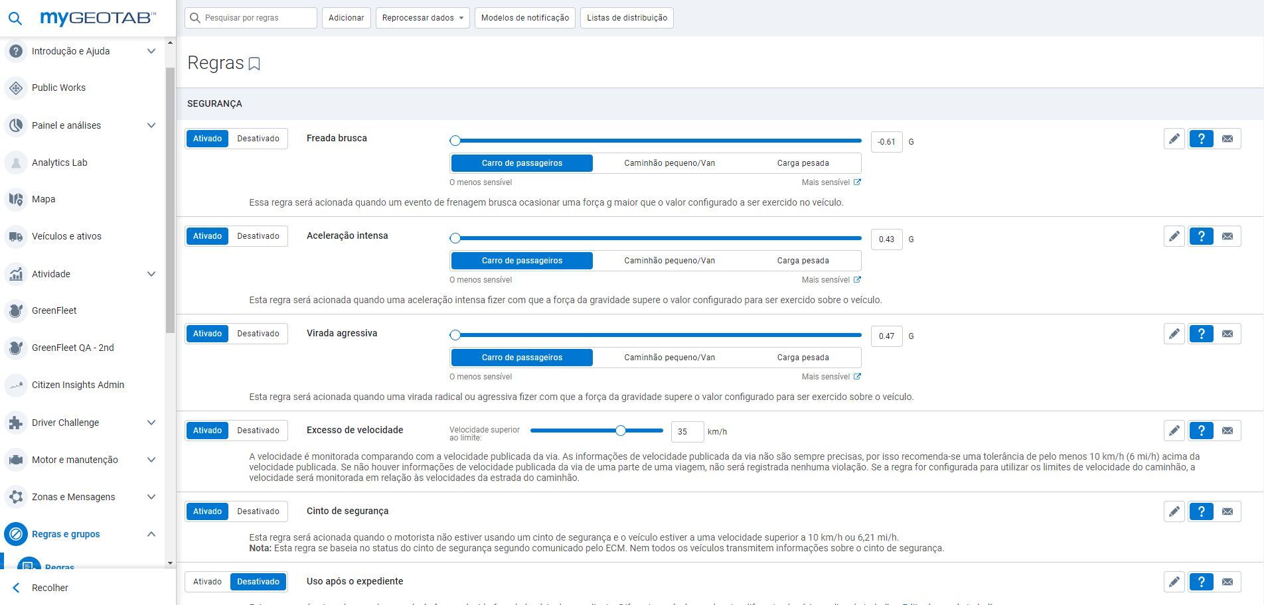Screen dimensions: 1264x605
Task: Open help for the Aceleração intensa rule
Action: (1201, 235)
